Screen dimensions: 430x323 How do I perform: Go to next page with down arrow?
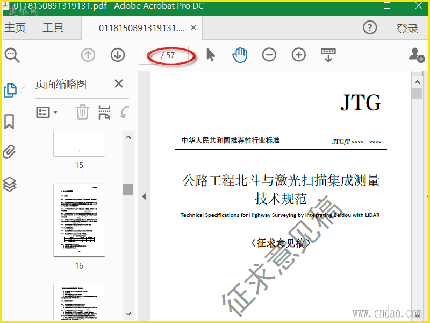coord(118,55)
